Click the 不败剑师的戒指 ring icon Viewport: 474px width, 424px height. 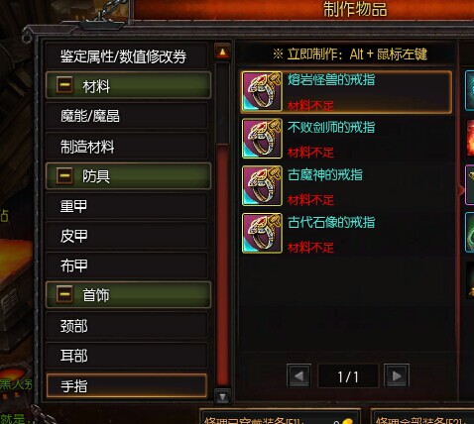262,139
